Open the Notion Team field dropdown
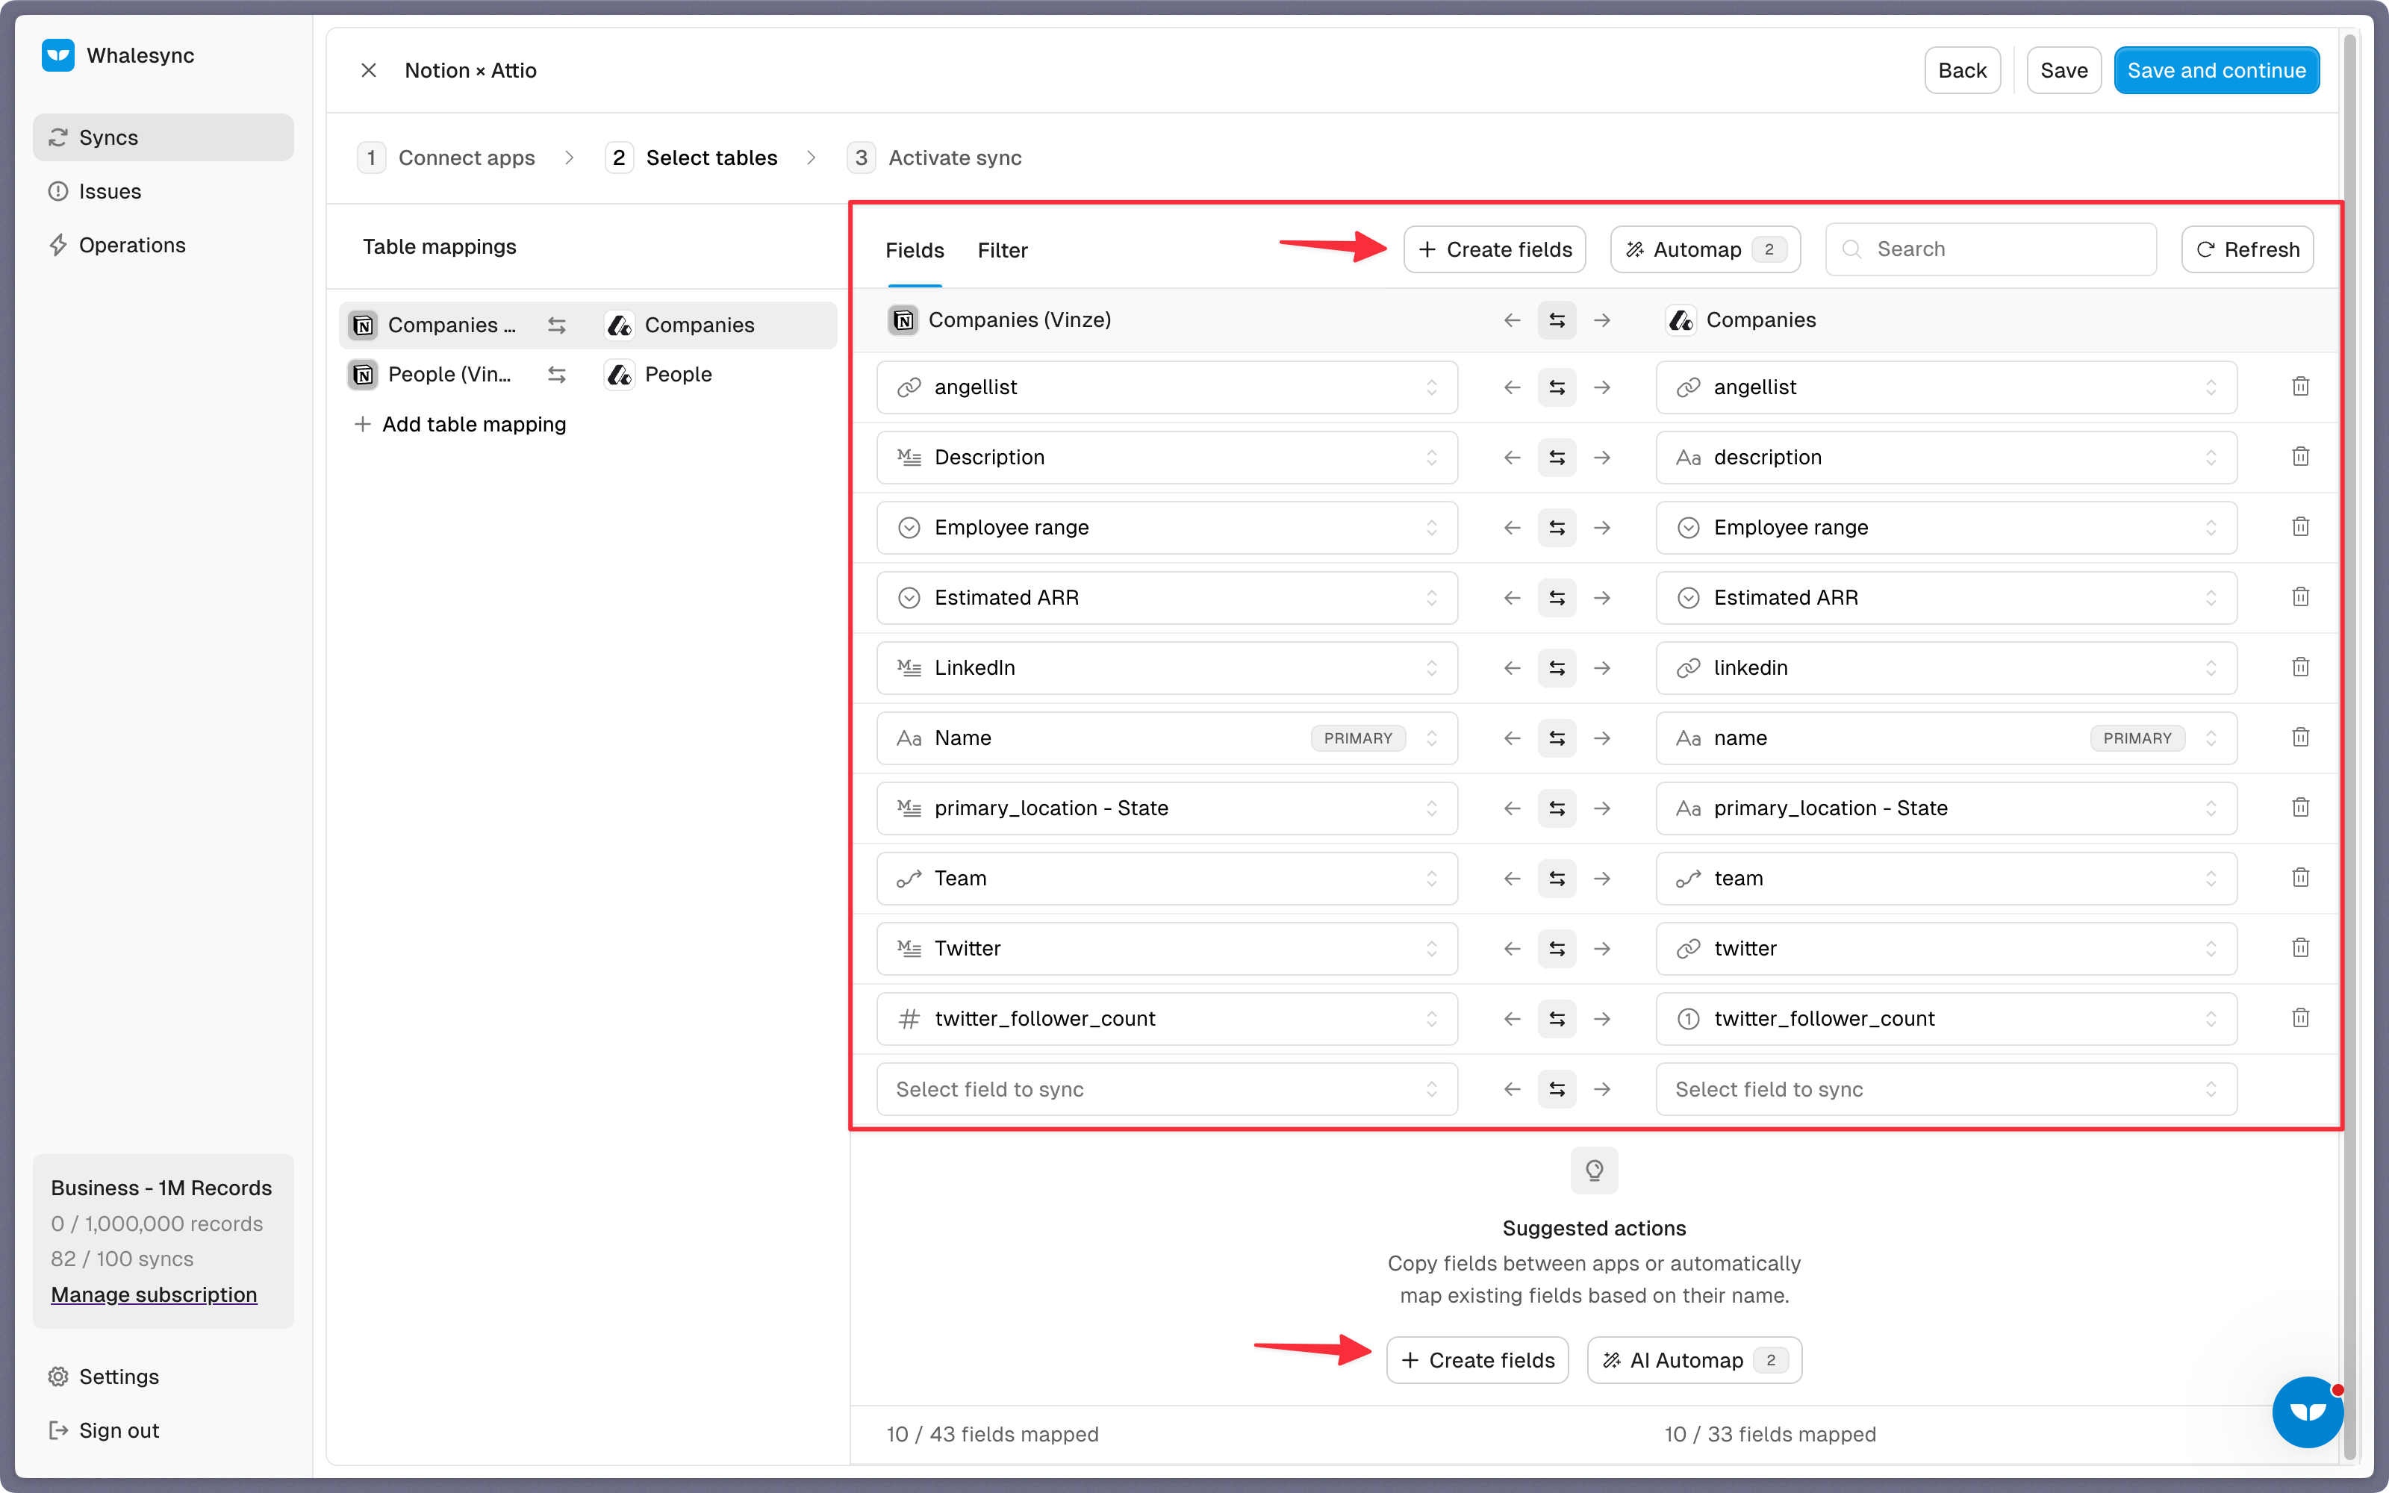The image size is (2389, 1493). click(1167, 878)
